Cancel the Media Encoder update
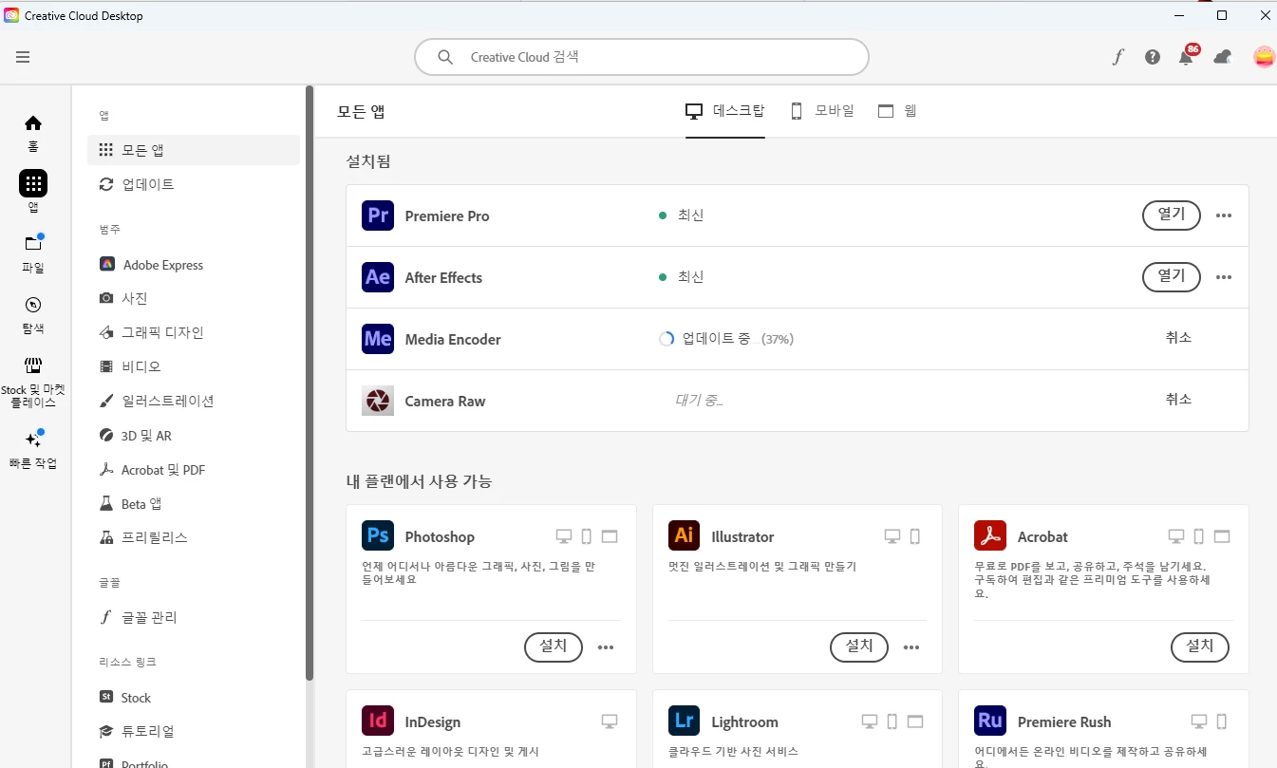This screenshot has height=768, width=1277. 1178,338
